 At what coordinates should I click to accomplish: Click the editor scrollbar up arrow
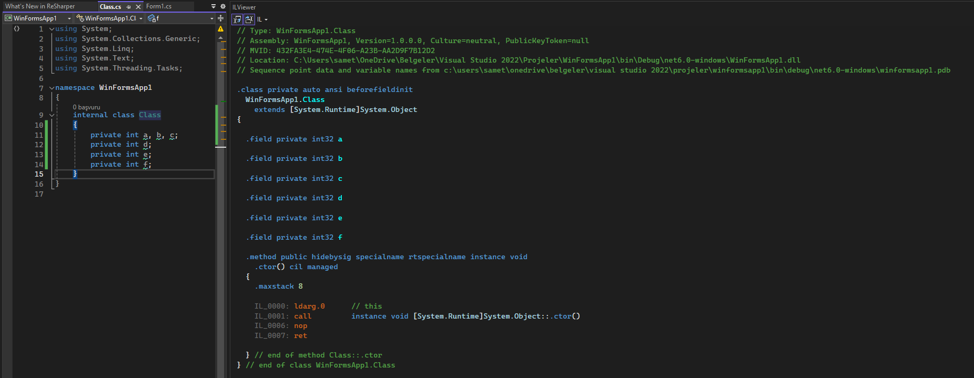tap(221, 38)
